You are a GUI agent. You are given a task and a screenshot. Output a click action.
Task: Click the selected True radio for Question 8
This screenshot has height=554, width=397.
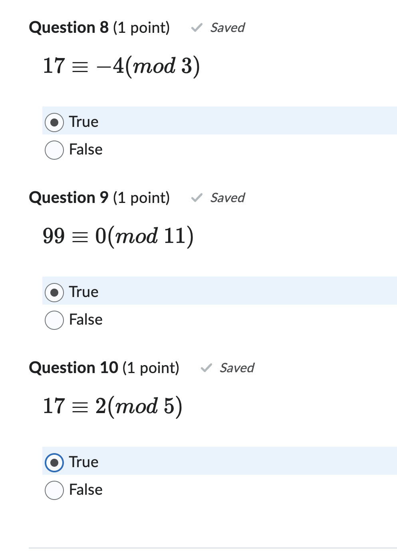[54, 122]
